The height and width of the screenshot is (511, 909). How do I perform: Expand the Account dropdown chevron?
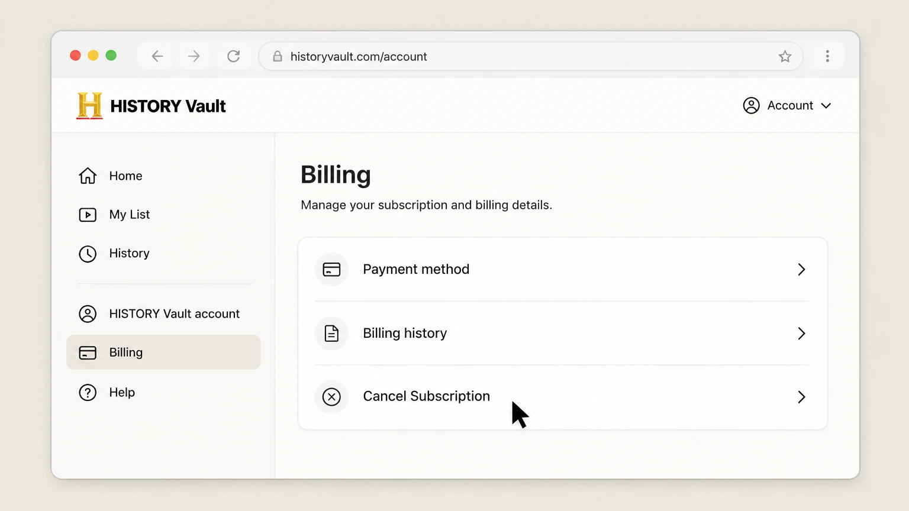826,106
